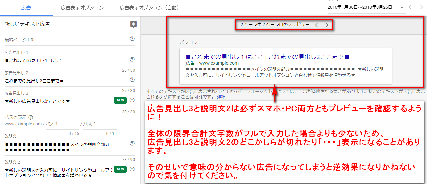Click help icon for 広告見出し 1
The width and height of the screenshot is (427, 184).
[132, 59]
